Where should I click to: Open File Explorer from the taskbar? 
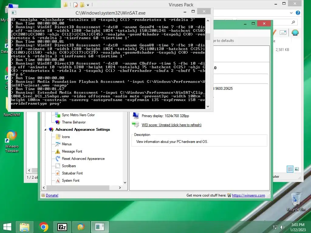click(x=25, y=227)
